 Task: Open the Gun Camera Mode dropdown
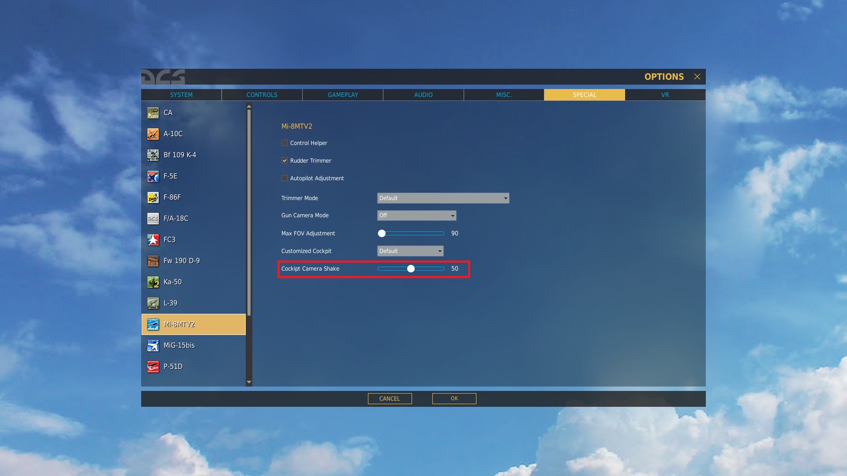tap(416, 216)
